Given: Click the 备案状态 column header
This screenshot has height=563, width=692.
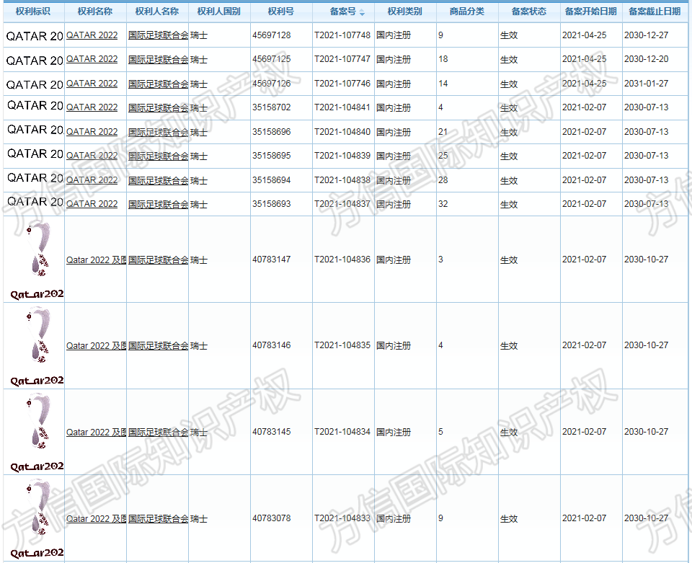Looking at the screenshot, I should (x=528, y=12).
